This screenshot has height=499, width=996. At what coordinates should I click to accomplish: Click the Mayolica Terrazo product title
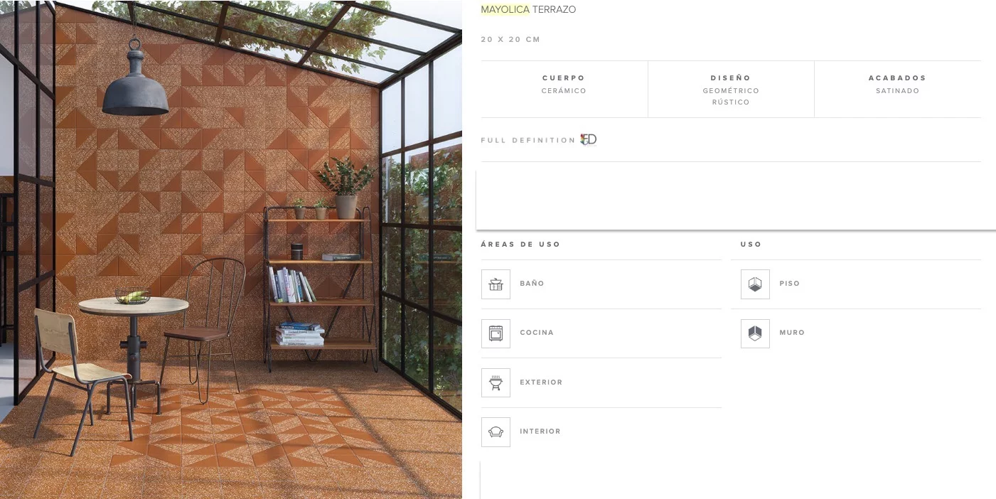528,9
